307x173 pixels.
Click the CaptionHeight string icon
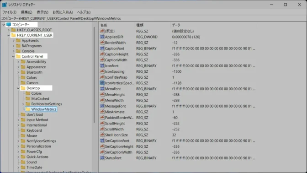(x=102, y=54)
